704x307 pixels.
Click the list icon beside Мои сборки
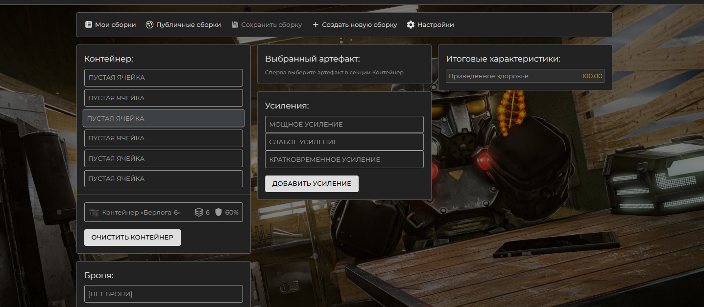click(x=89, y=24)
